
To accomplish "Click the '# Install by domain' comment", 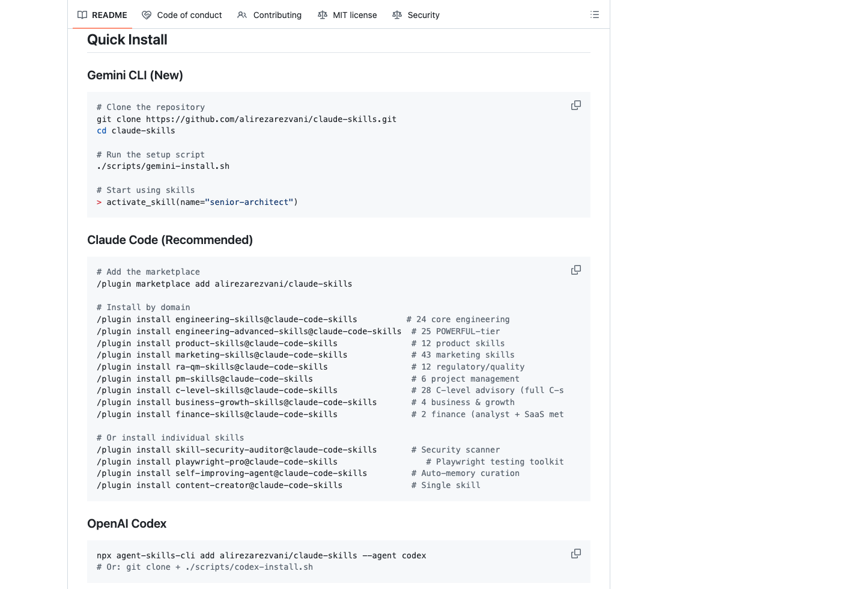I will click(x=144, y=307).
